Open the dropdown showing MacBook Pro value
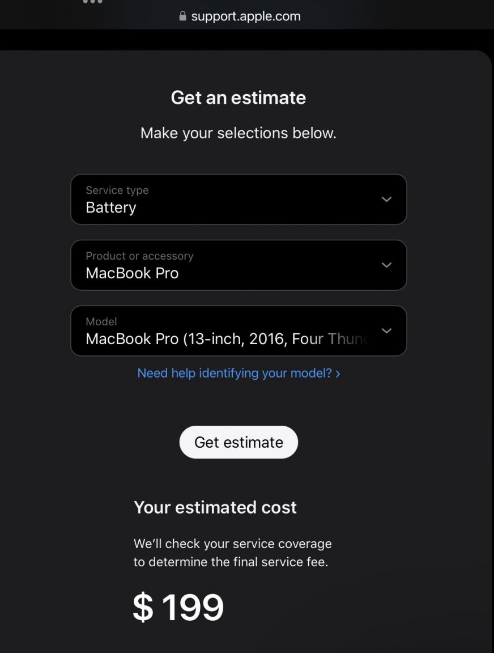 pos(239,265)
